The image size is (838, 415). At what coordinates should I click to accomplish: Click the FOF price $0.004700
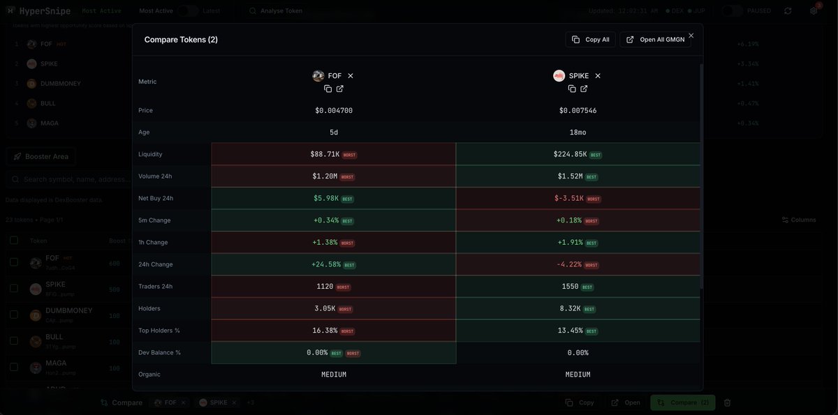point(334,110)
